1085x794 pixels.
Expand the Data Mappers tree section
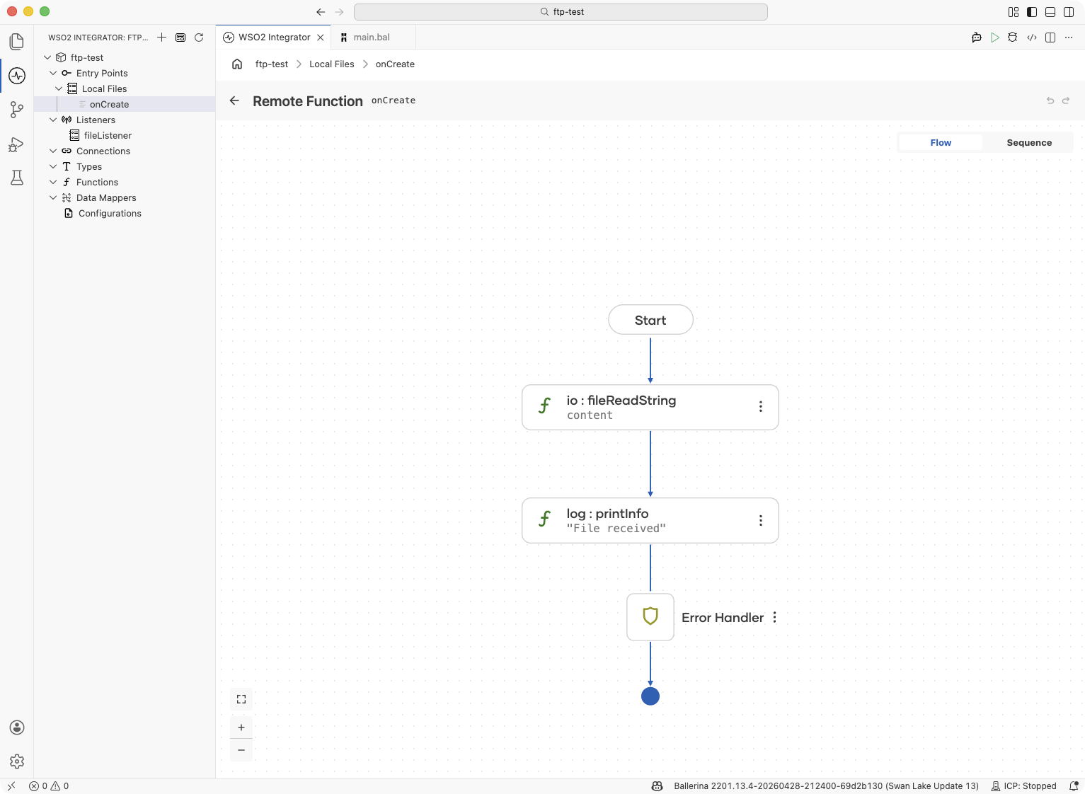[53, 197]
